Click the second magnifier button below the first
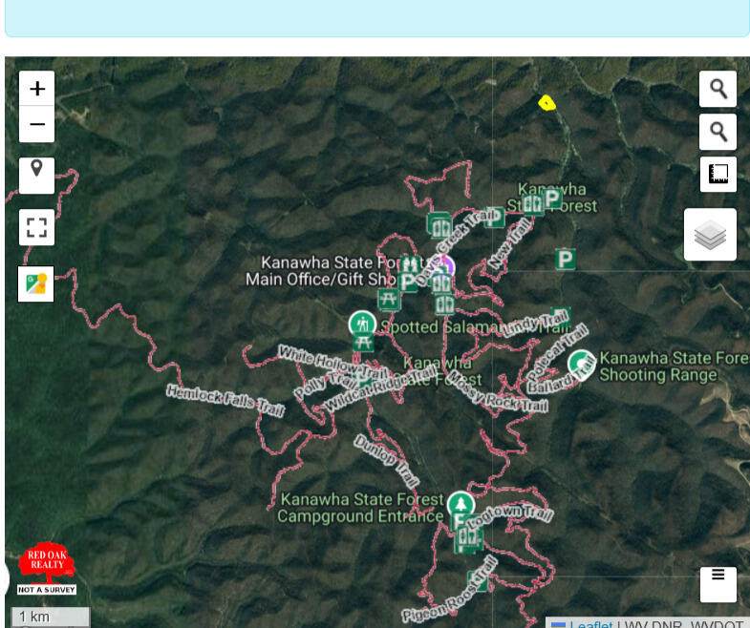 pyautogui.click(x=718, y=132)
